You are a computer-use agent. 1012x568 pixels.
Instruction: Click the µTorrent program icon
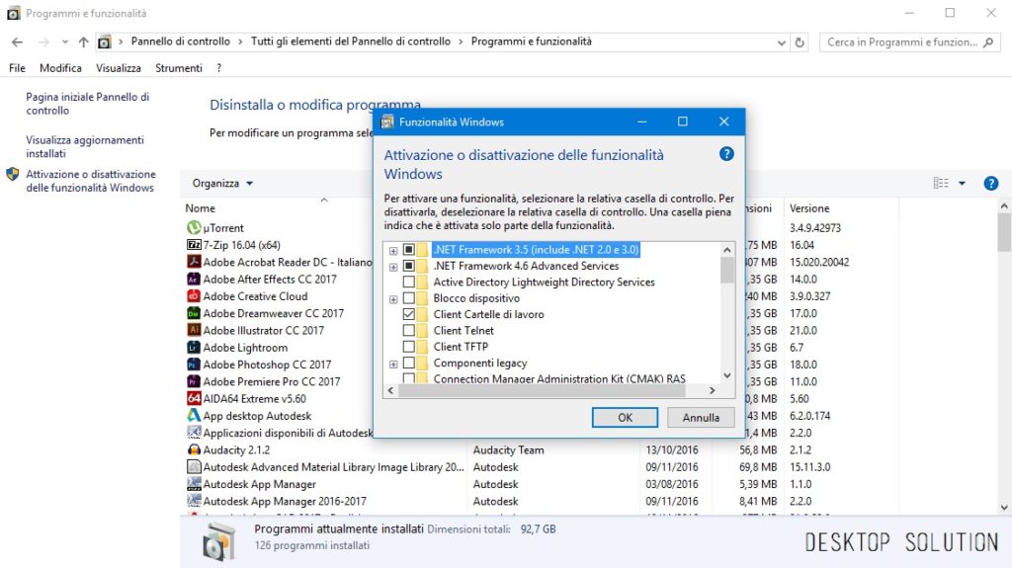click(x=194, y=228)
